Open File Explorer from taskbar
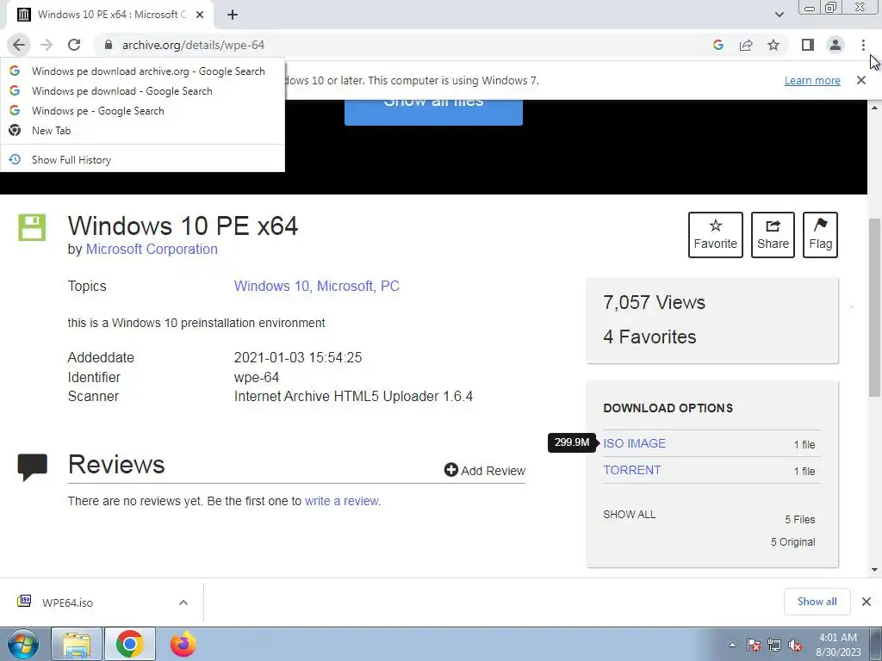The height and width of the screenshot is (661, 882). [x=77, y=644]
